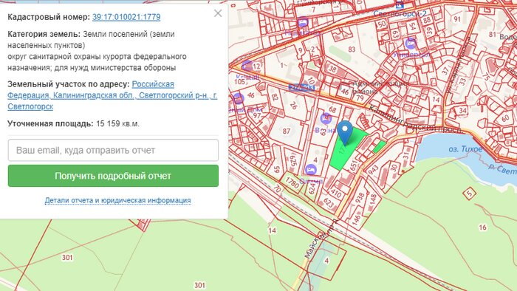Select parcel labeled 97
Viewport: 517px width, 291px height.
256,115
